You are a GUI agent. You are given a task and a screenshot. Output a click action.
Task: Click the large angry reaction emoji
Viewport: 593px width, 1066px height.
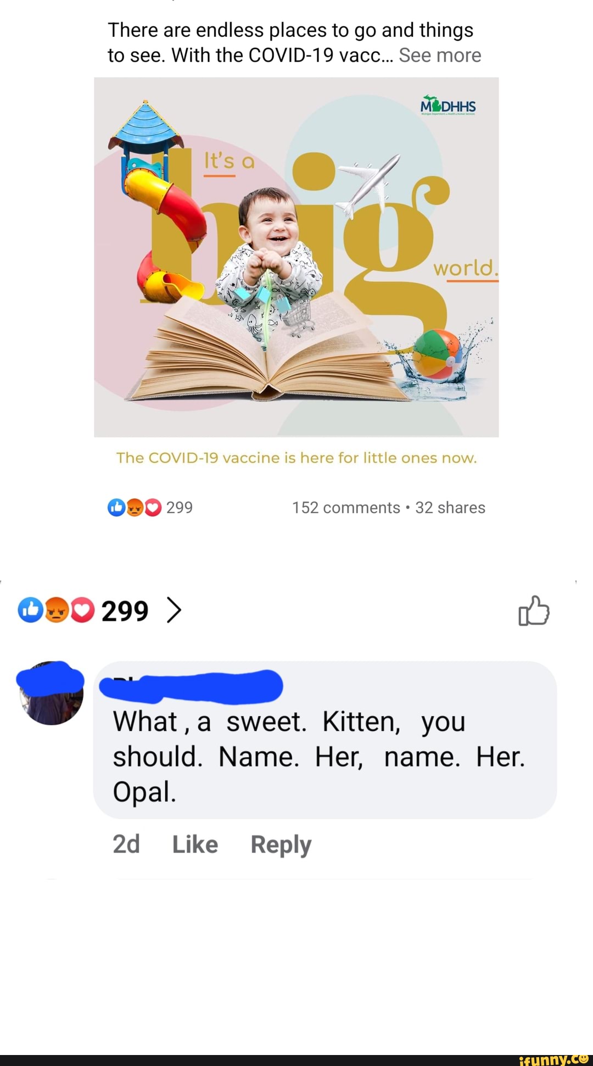coord(57,610)
